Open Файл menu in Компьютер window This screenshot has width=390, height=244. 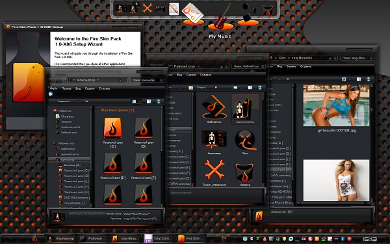[x=53, y=88]
